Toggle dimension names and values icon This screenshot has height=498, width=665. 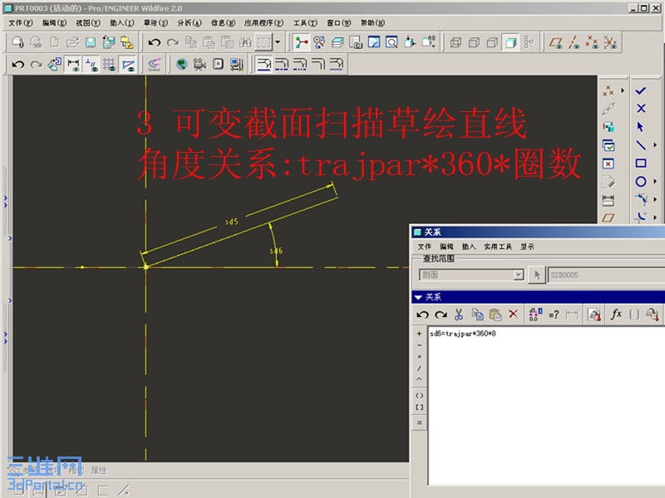pos(534,315)
